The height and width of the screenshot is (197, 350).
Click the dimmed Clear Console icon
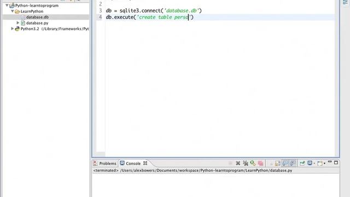(271, 164)
